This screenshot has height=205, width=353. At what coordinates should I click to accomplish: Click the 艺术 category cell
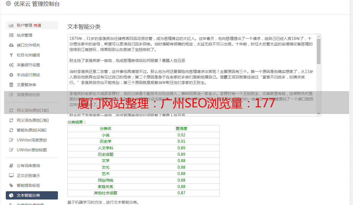106,174
